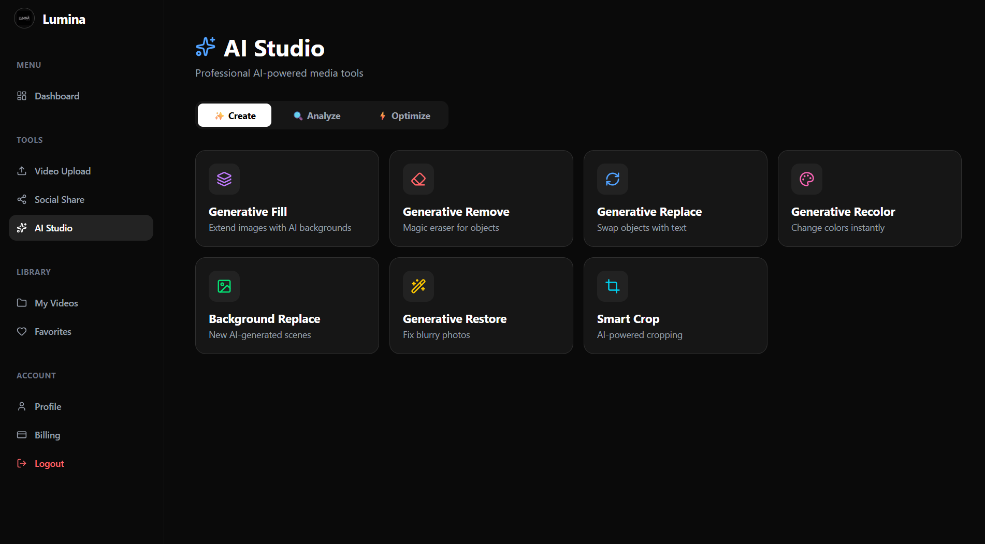
Task: Open the Billing card icon
Action: pyautogui.click(x=22, y=435)
